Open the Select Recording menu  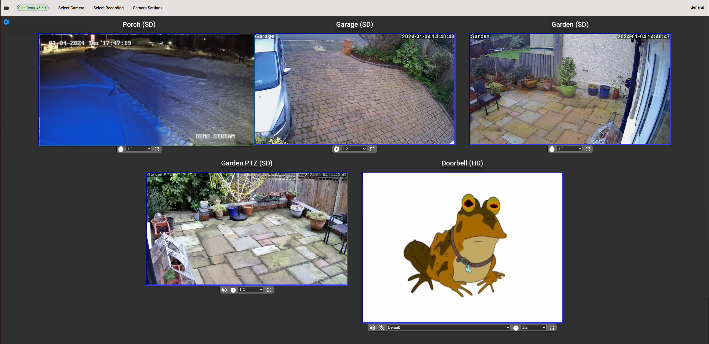tap(108, 8)
